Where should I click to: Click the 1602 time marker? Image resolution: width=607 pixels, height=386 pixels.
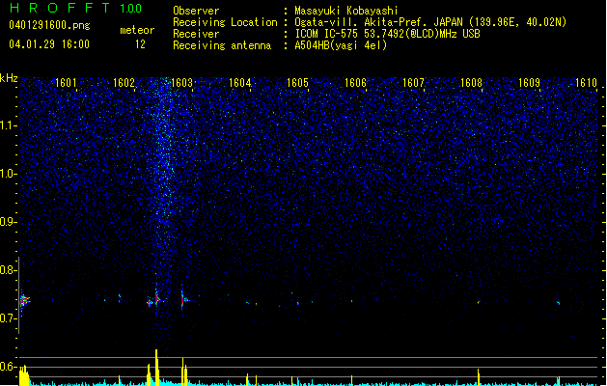pos(124,83)
